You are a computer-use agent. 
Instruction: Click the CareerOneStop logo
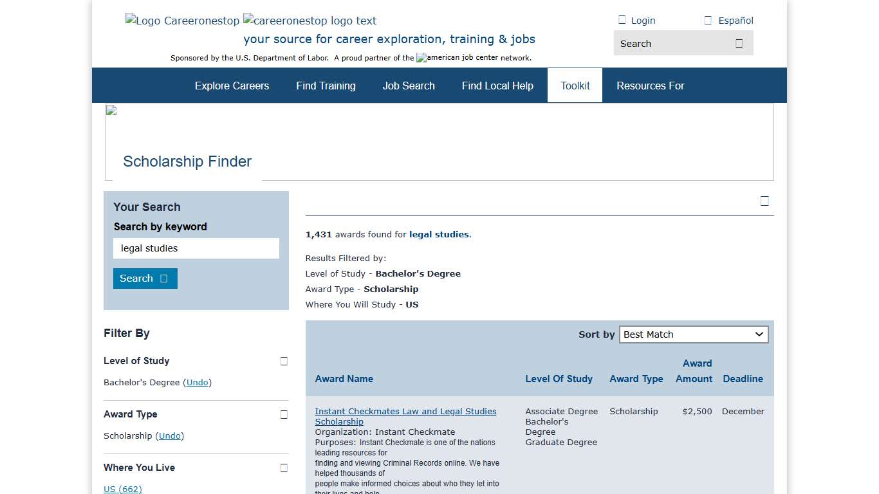coord(182,20)
